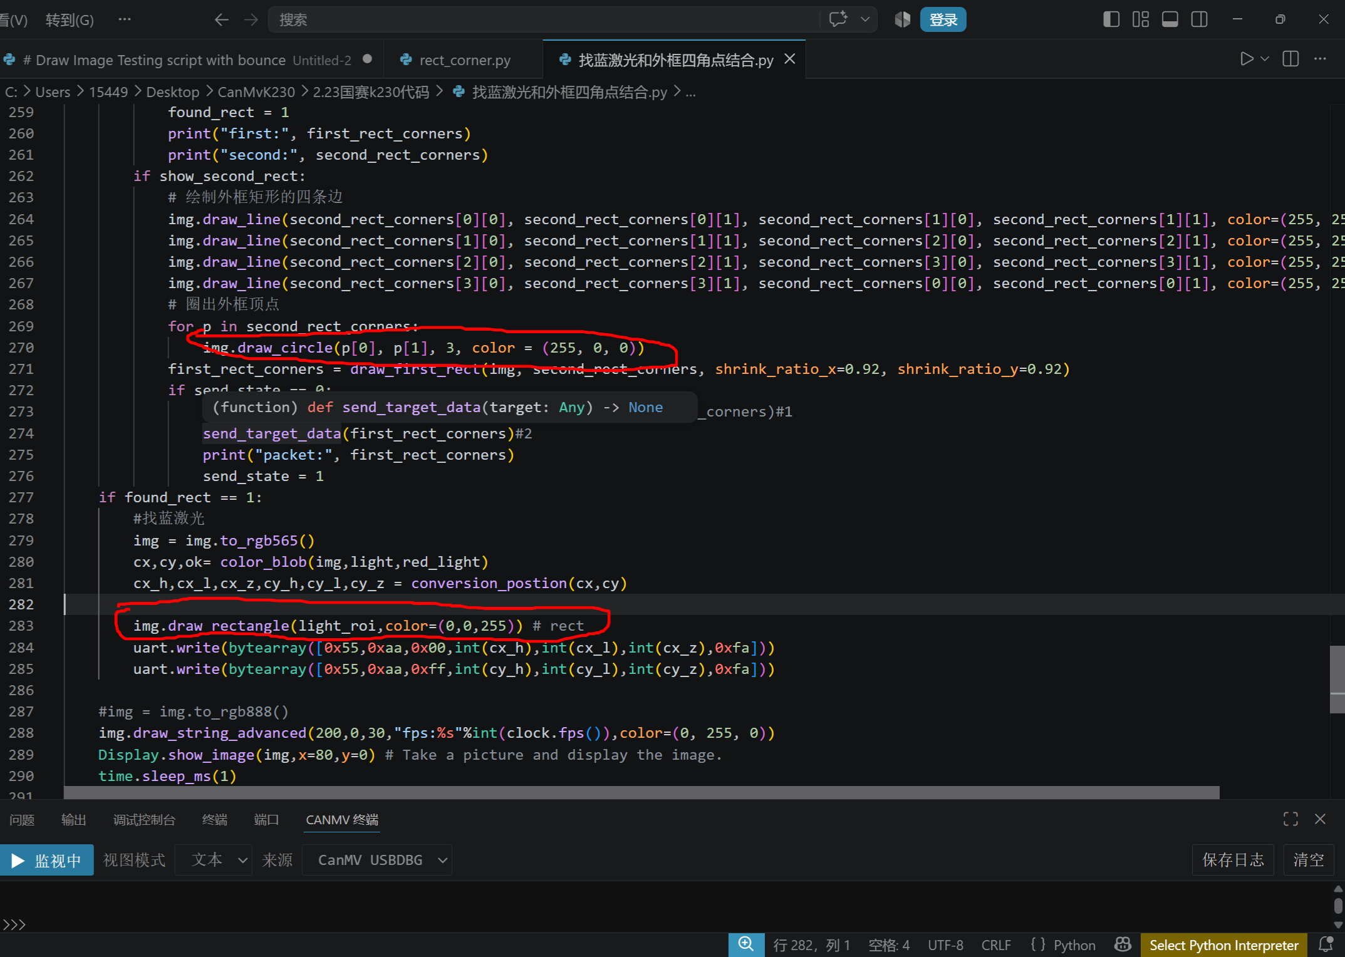
Task: Change line ending via CRLF
Action: pyautogui.click(x=996, y=945)
